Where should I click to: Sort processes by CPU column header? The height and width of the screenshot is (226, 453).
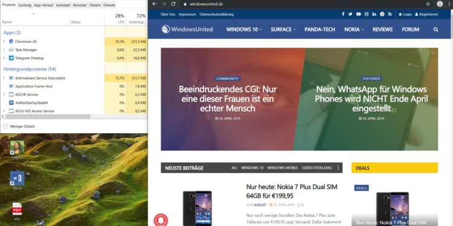point(115,19)
